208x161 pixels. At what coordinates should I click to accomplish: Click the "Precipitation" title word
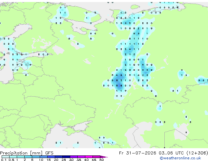14,153
